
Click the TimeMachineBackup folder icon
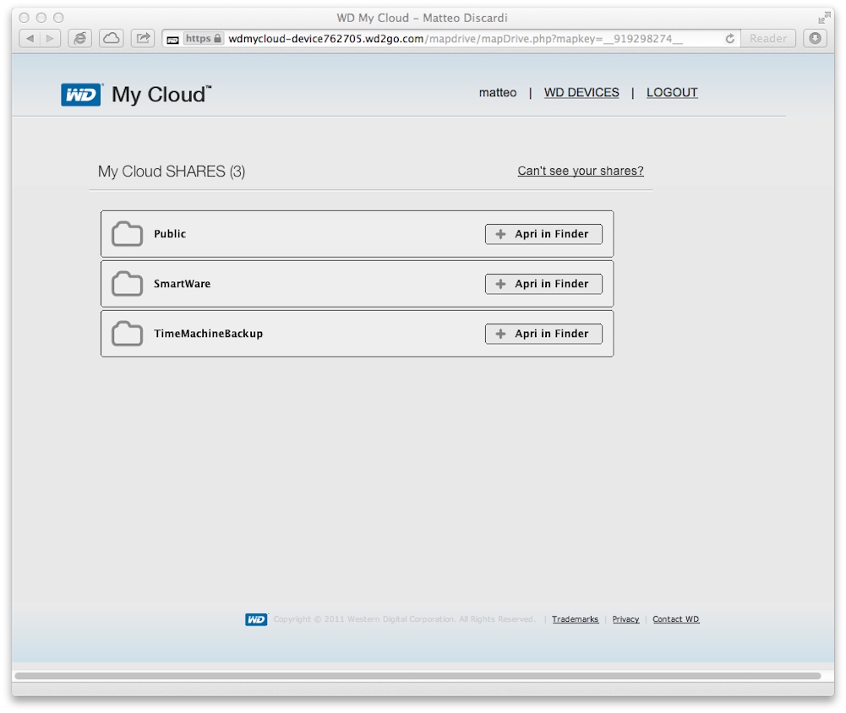tap(128, 334)
